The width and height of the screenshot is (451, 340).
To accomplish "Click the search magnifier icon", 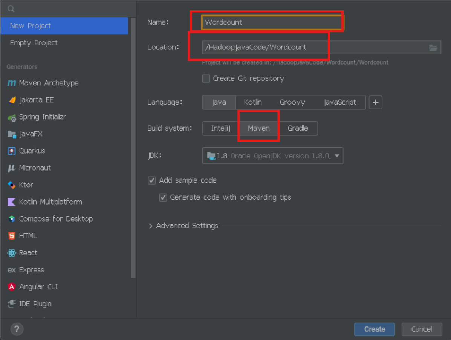I will coord(11,9).
